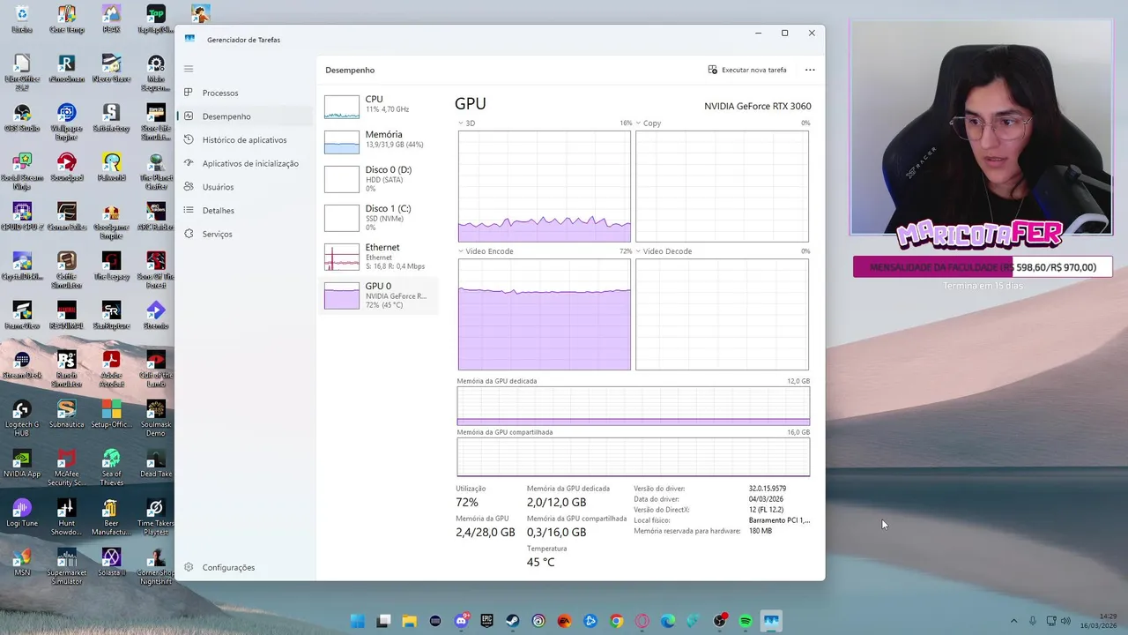
Task: Open Configurações in Task Manager
Action: [x=244, y=567]
